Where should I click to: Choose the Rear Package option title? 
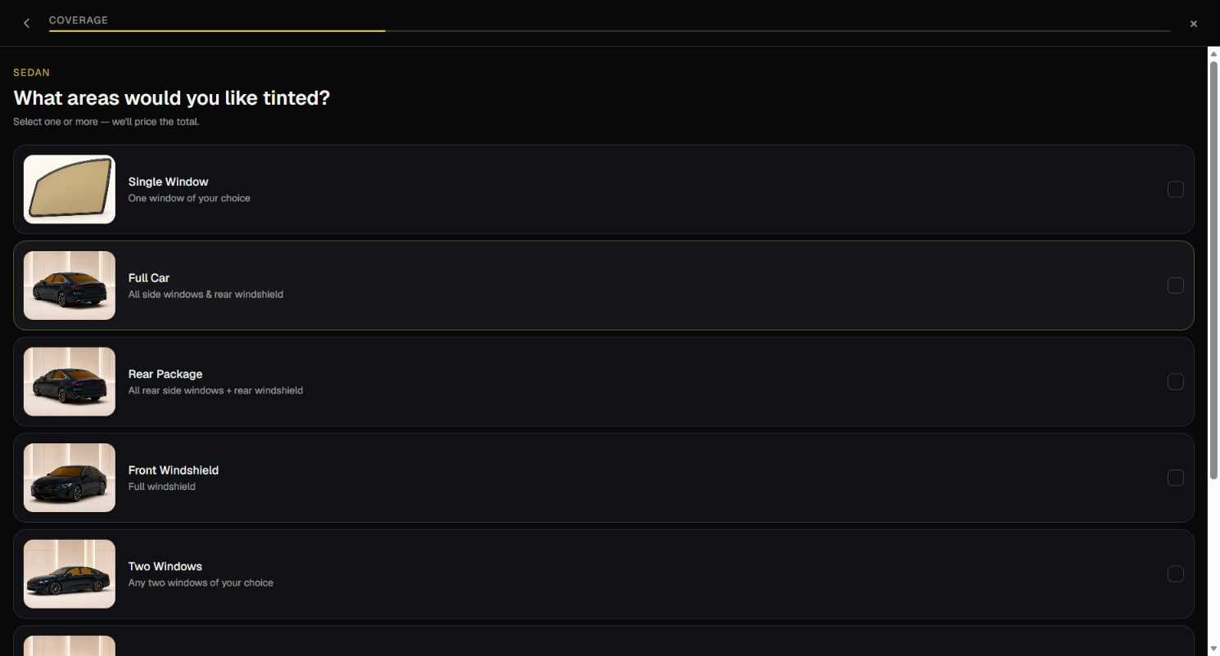(165, 374)
